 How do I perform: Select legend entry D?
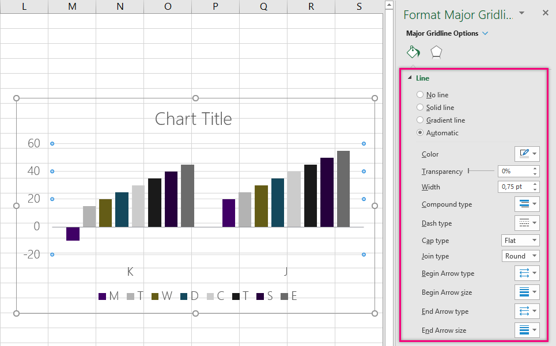[x=190, y=296]
